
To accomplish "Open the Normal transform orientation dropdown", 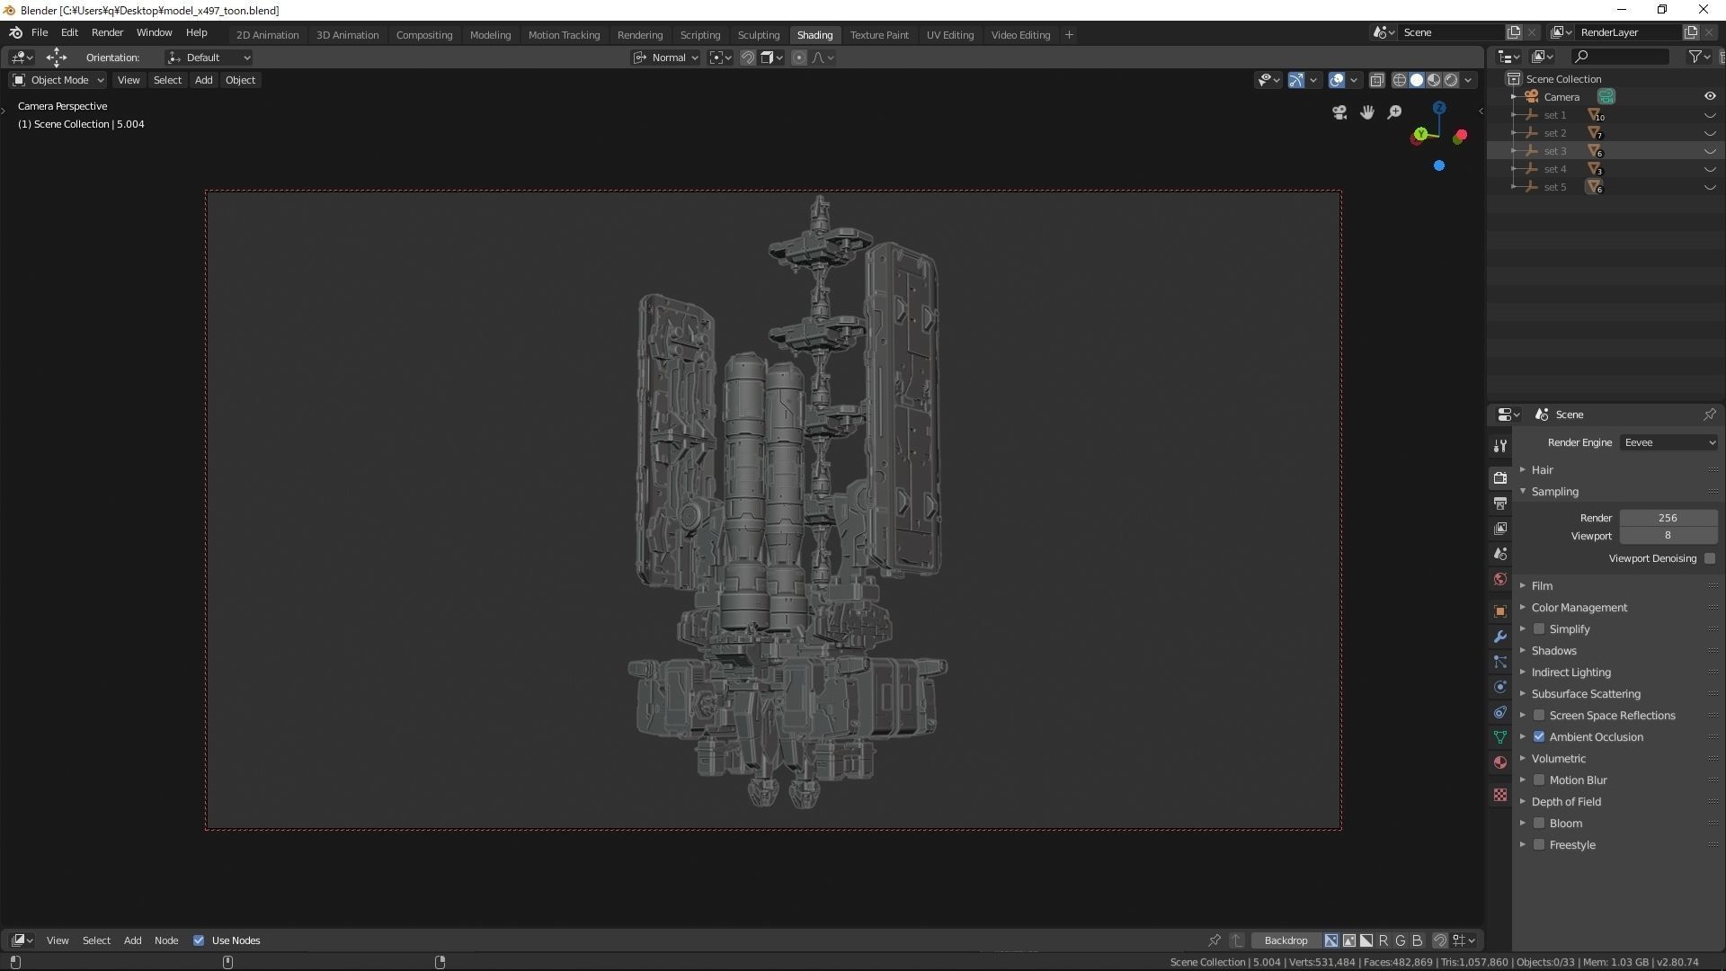I will point(665,58).
